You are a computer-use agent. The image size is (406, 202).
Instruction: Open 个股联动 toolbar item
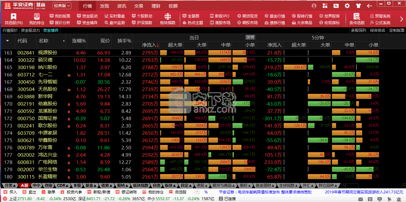142,16
